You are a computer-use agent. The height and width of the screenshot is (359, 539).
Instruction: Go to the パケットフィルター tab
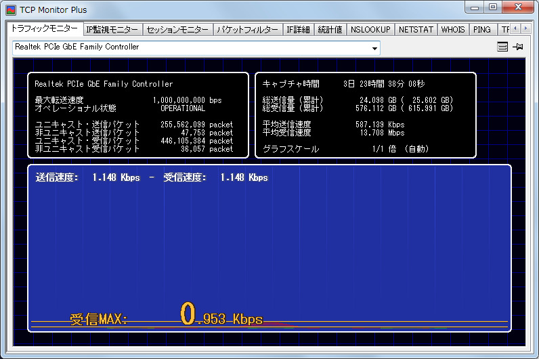(246, 30)
